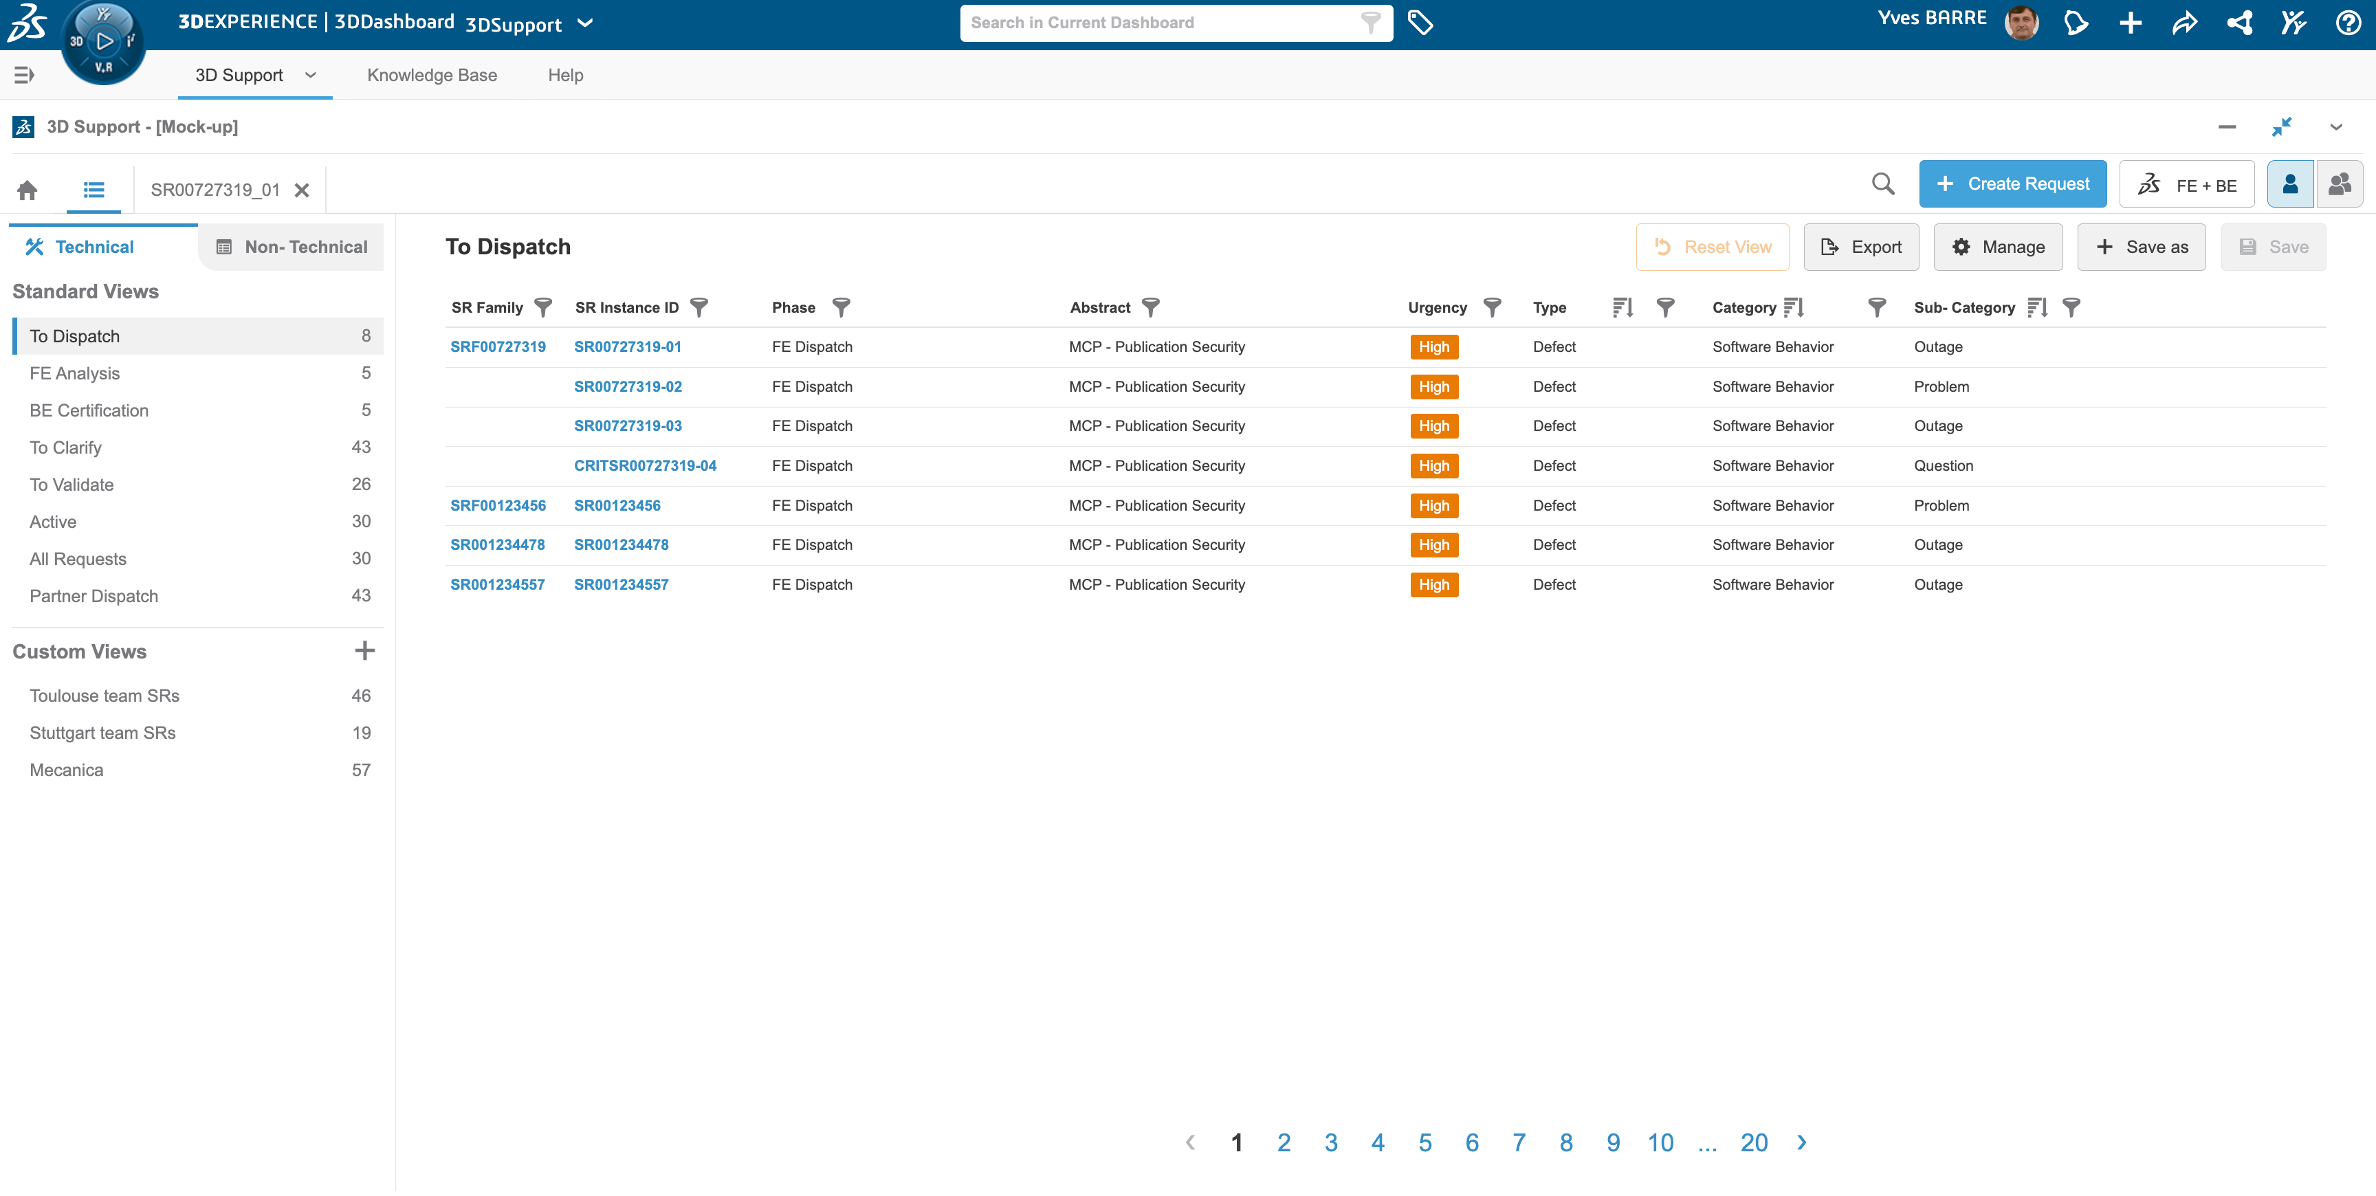Click the magnifier search icon near Create Request
Viewport: 2376px width, 1196px height.
click(1882, 184)
